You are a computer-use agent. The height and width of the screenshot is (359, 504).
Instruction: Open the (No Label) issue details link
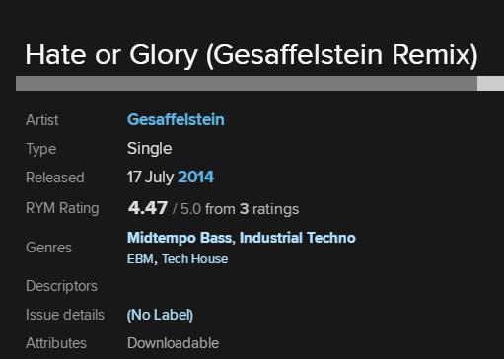point(160,315)
